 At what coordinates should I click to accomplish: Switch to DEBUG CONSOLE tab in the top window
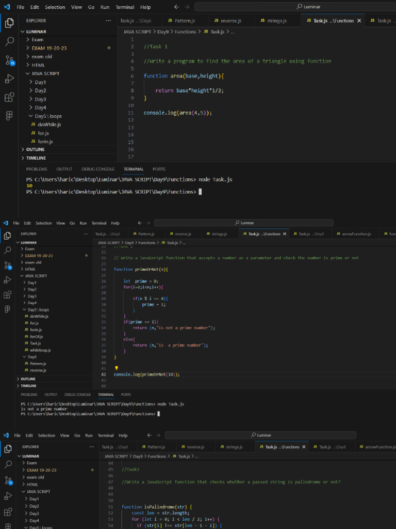[x=98, y=169]
